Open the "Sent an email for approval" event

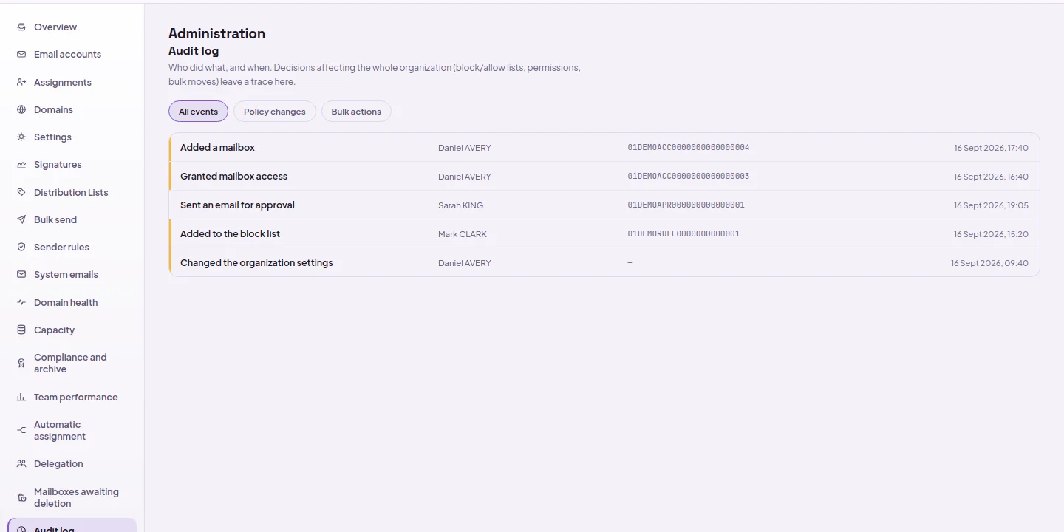click(x=604, y=205)
